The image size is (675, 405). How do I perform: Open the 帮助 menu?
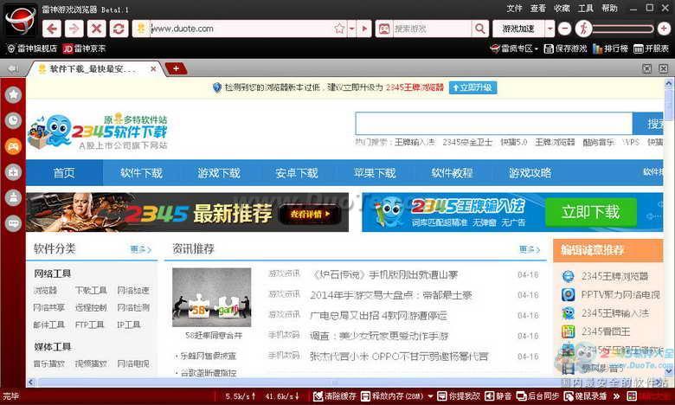pos(609,8)
